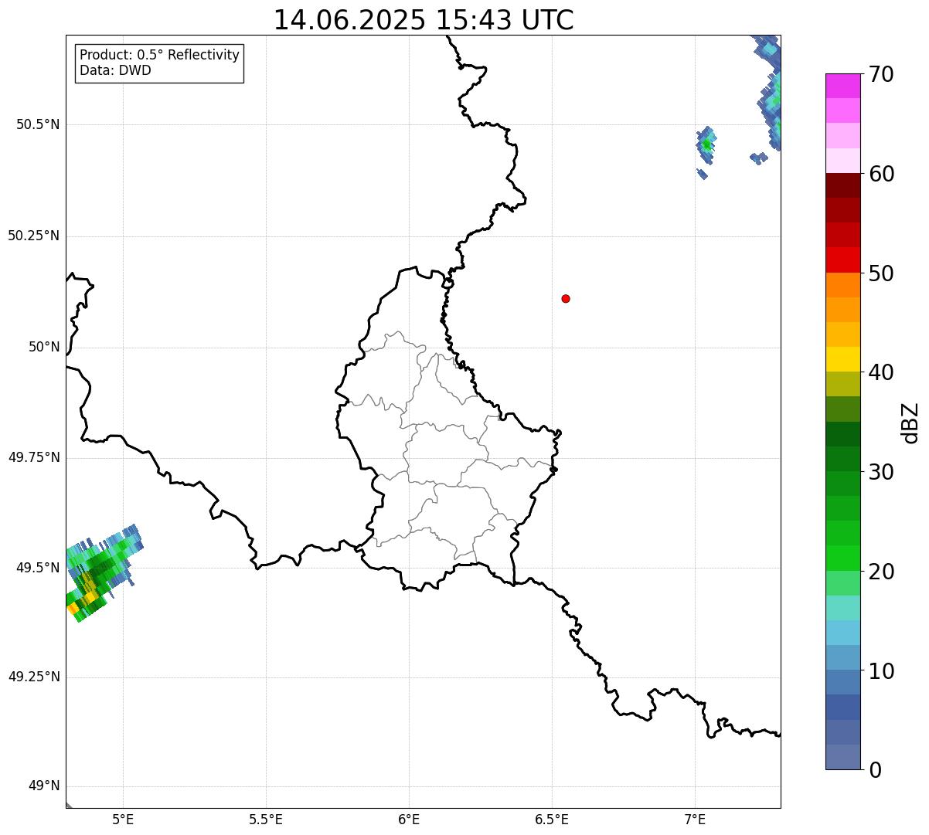The width and height of the screenshot is (929, 835).
Task: Pick the palest pink colorbar segment just above 60
Action: (x=842, y=161)
